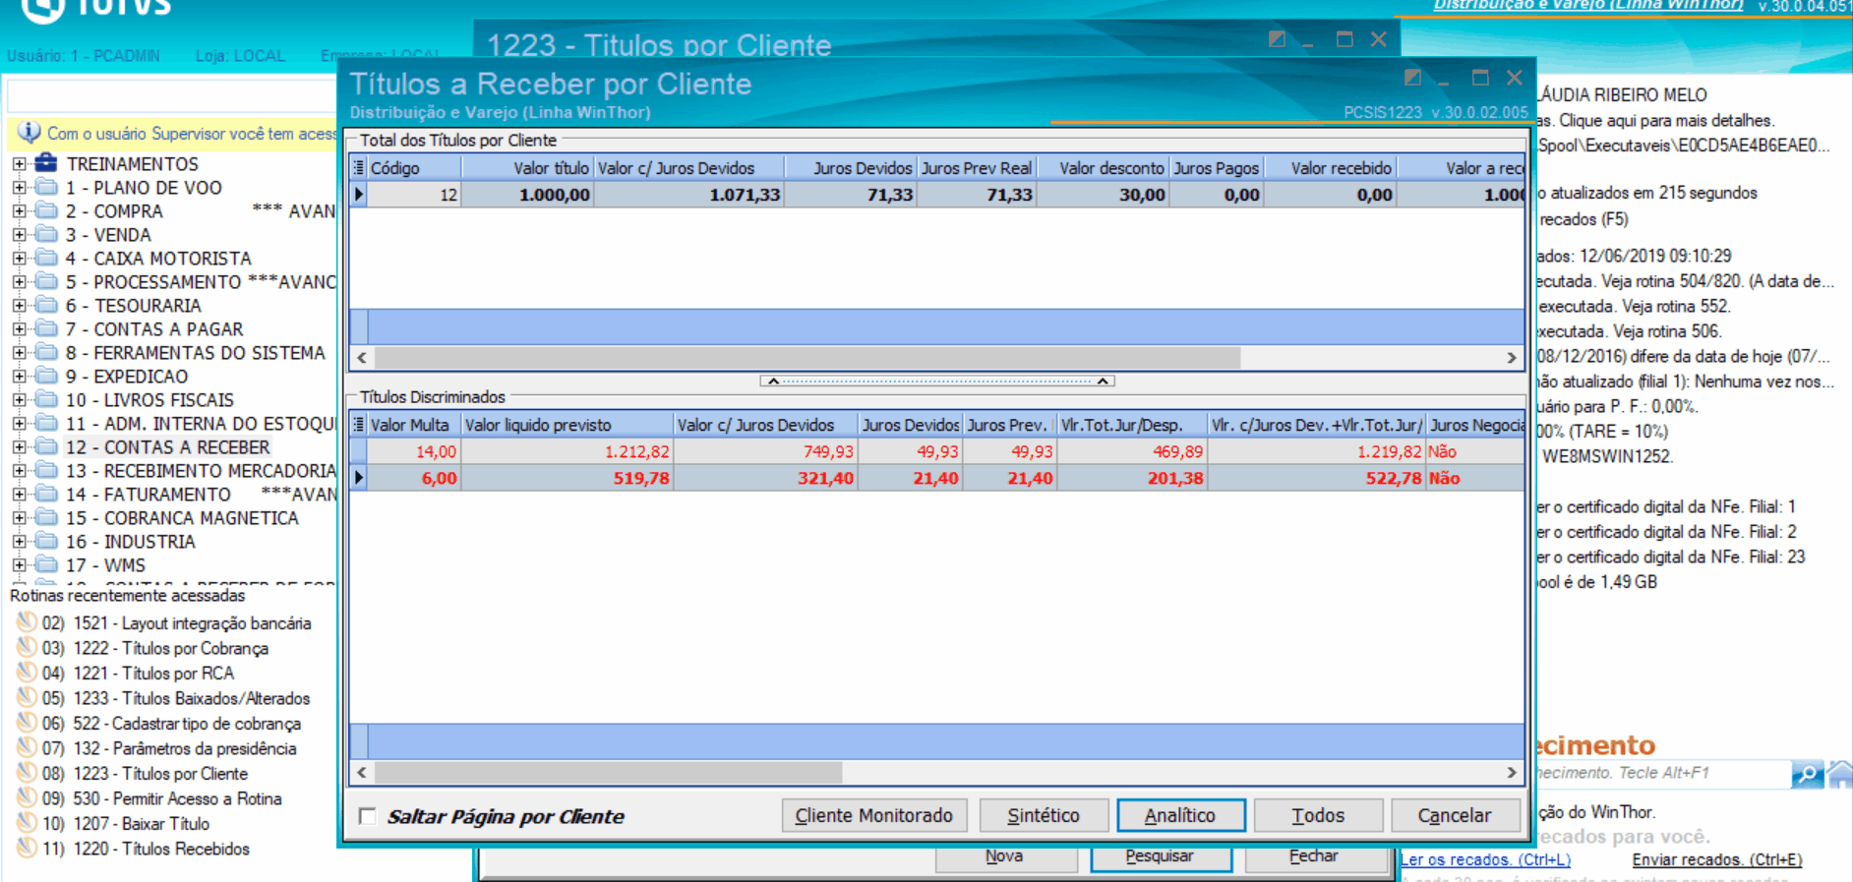Check the Saltar Página por Cliente checkbox
1853x882 pixels.
(368, 816)
